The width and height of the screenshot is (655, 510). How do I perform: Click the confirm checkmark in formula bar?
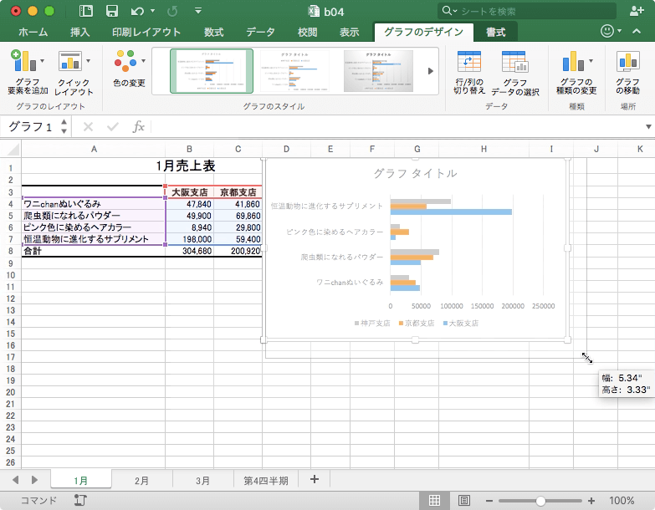(113, 126)
